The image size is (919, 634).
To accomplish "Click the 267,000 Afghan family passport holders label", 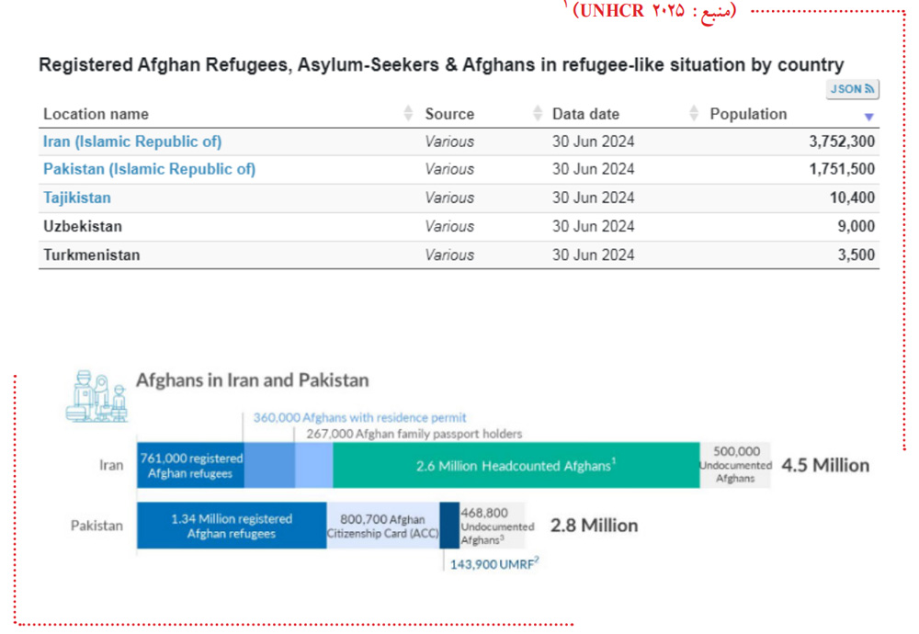I will [x=414, y=434].
